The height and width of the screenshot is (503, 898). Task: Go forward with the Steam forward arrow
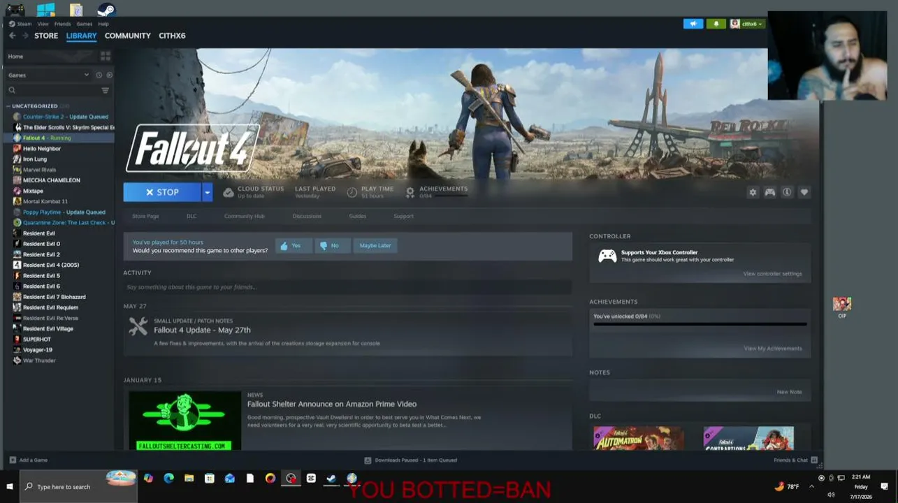[25, 36]
